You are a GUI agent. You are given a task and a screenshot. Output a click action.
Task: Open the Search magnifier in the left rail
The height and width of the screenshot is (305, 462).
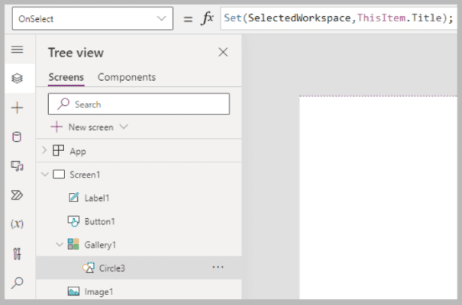[x=17, y=283]
